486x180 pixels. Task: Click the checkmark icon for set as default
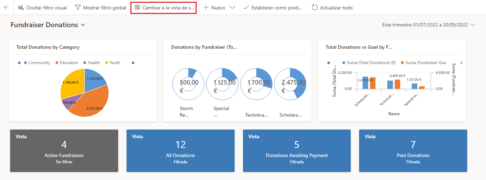click(x=246, y=7)
